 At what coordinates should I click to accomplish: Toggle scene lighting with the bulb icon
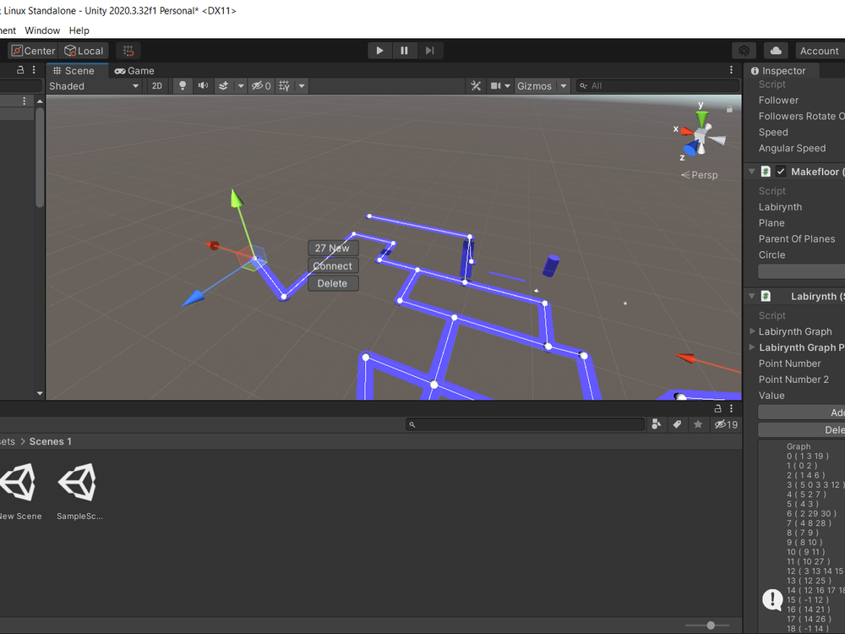tap(183, 85)
